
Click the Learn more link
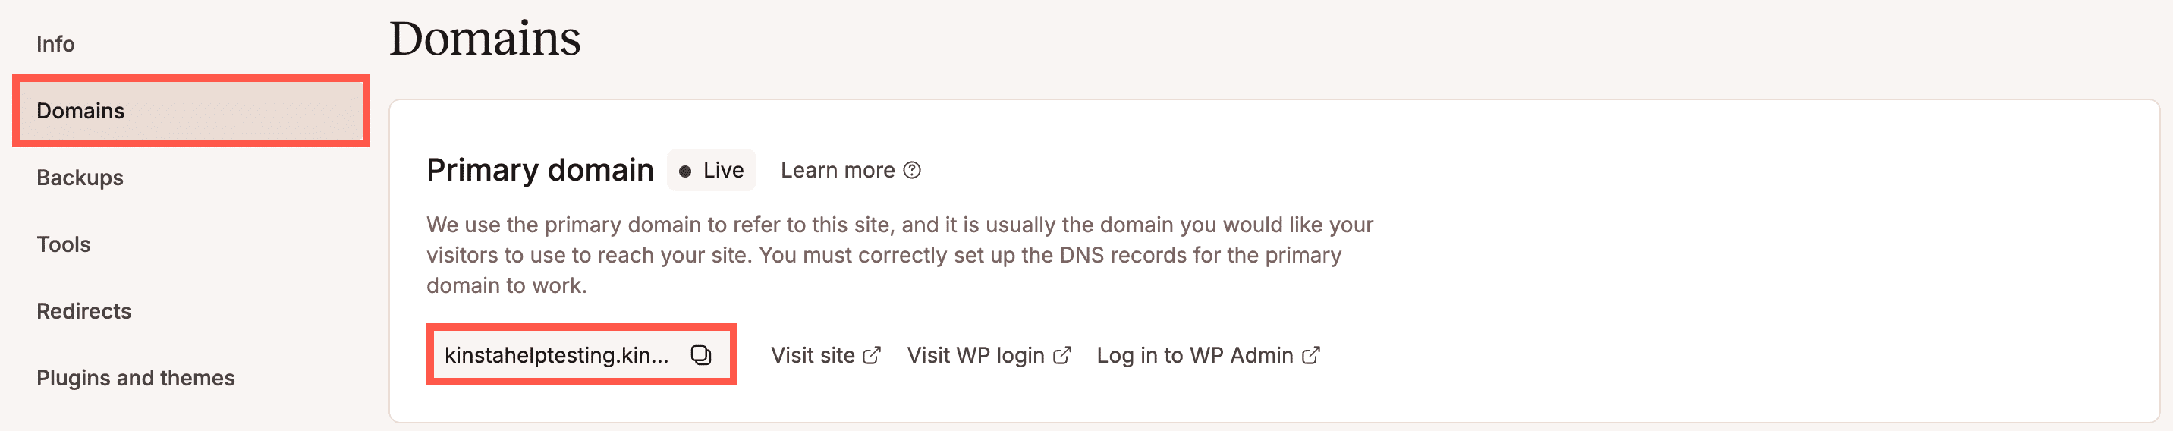[837, 171]
